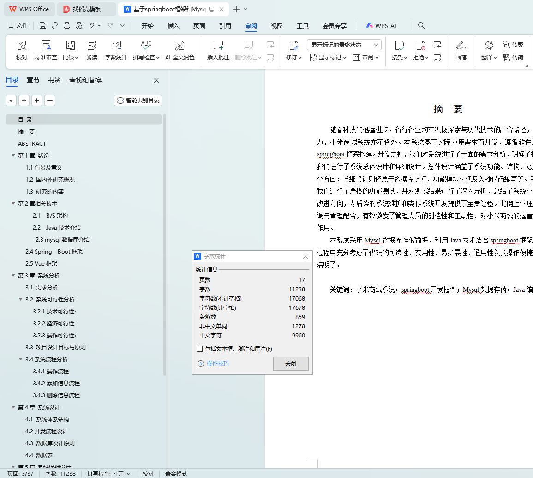Image resolution: width=533 pixels, height=478 pixels.
Task: Collapse the 3.4 系统流程分析 node
Action: (x=20, y=359)
